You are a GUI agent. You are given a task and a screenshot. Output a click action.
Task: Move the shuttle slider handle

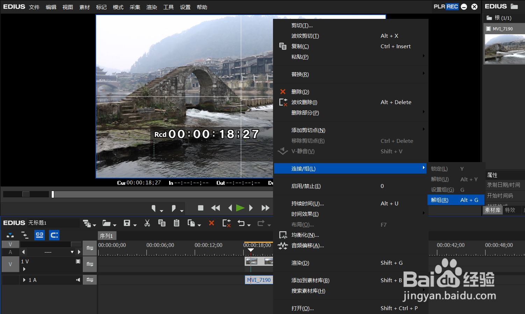pos(26,194)
